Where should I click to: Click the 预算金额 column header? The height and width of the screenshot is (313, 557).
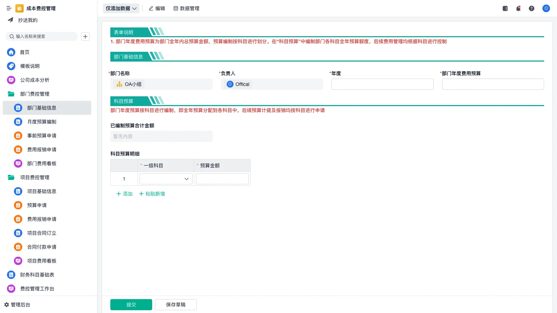tap(222, 166)
